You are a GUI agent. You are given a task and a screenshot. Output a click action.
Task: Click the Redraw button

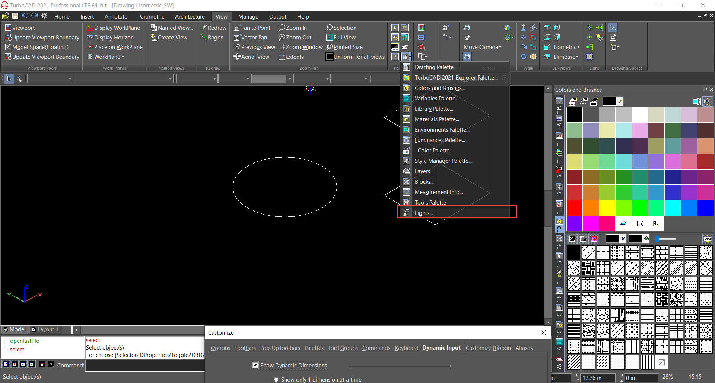(x=213, y=28)
